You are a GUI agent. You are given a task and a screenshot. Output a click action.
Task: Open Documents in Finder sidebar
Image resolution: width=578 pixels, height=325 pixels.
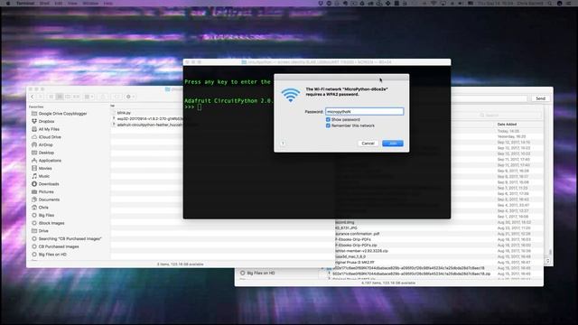click(45, 200)
